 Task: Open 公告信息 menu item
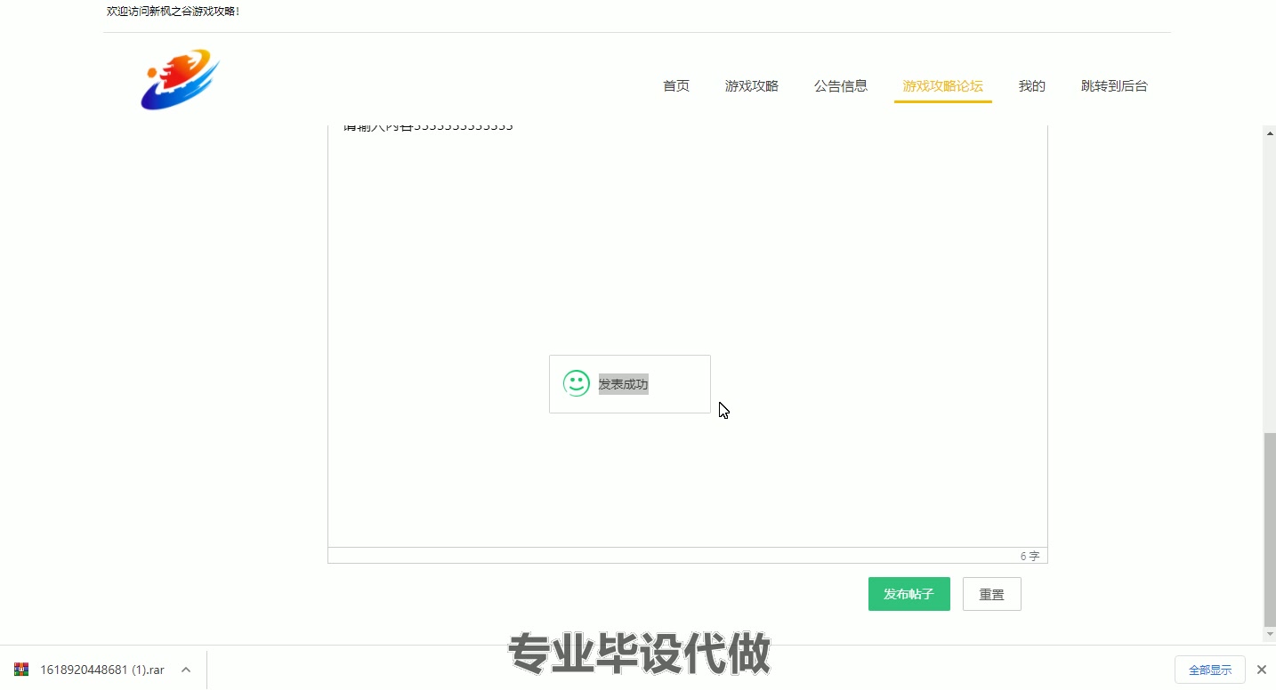tap(841, 86)
